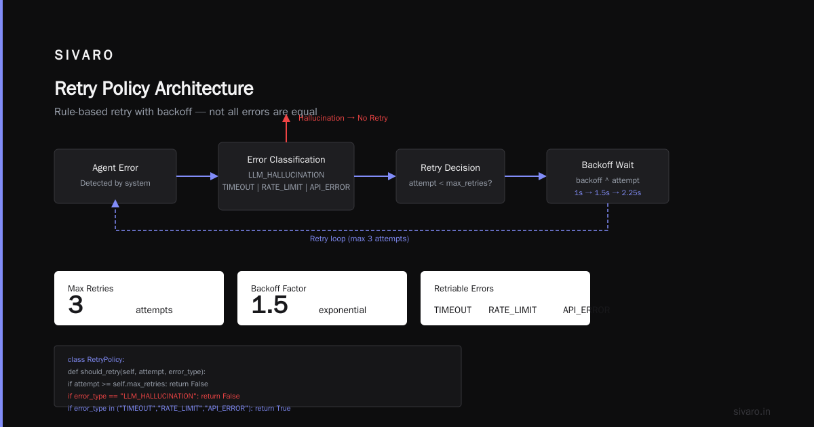Click the arrowhead pointing into Backoff Wait
814x427 pixels.
point(543,176)
